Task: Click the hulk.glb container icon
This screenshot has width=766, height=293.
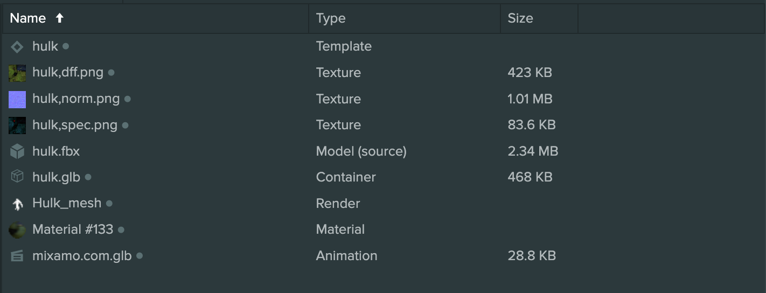Action: 17,177
